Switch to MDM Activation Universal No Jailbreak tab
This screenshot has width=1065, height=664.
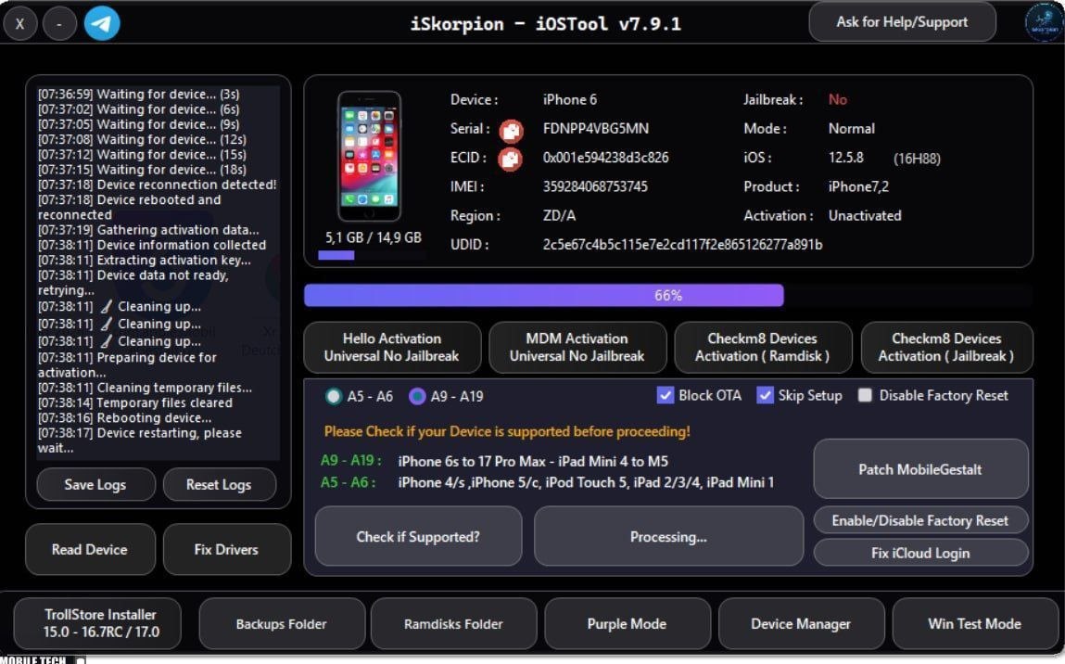pyautogui.click(x=577, y=347)
